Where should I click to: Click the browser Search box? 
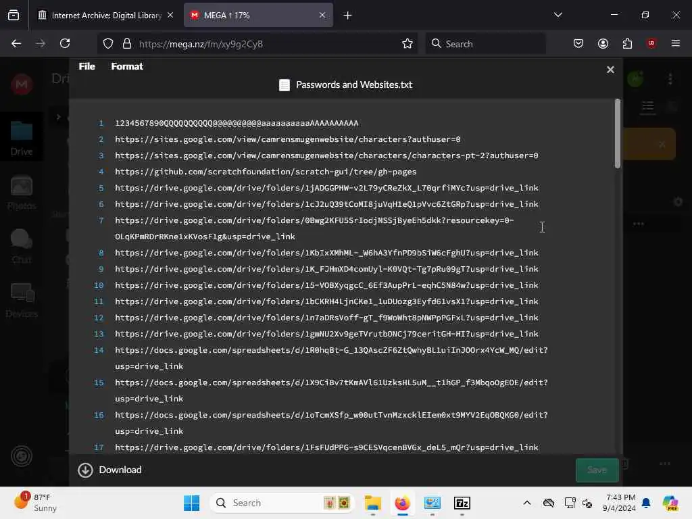coord(485,44)
